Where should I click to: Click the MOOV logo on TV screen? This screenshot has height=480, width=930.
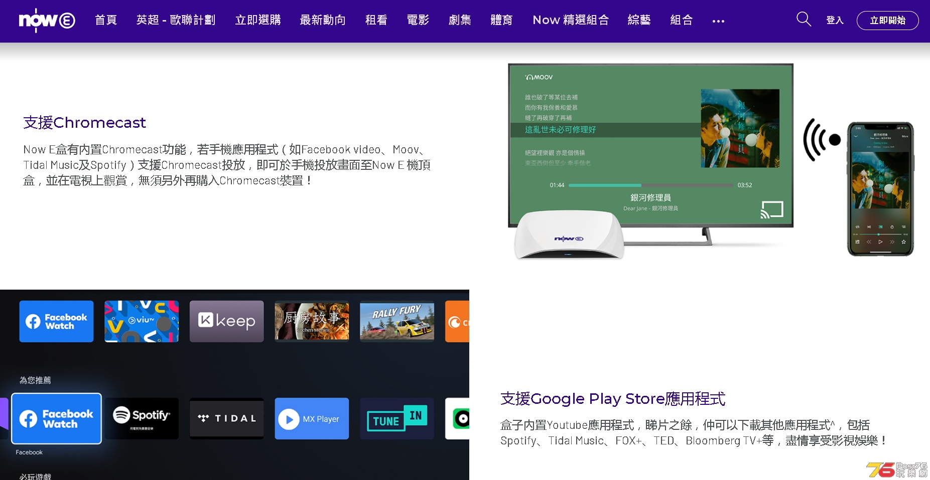539,77
